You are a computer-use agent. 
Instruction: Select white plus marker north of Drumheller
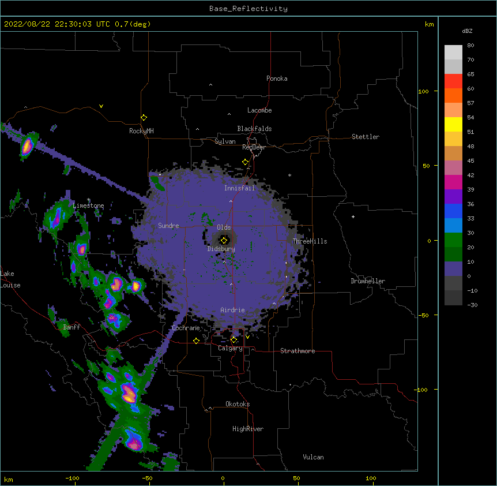point(353,216)
